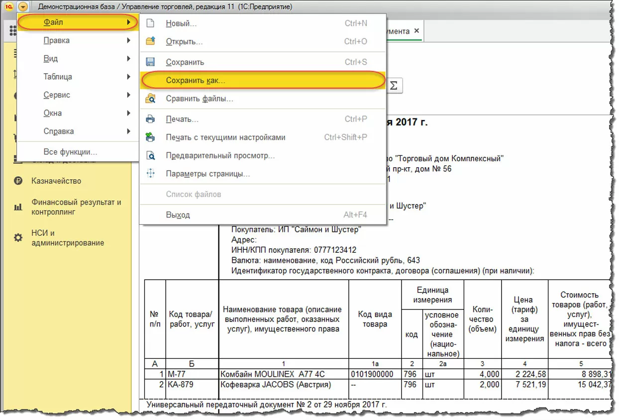Image resolution: width=620 pixels, height=420 pixels.
Task: Click the Print printer icon
Action: coord(150,119)
